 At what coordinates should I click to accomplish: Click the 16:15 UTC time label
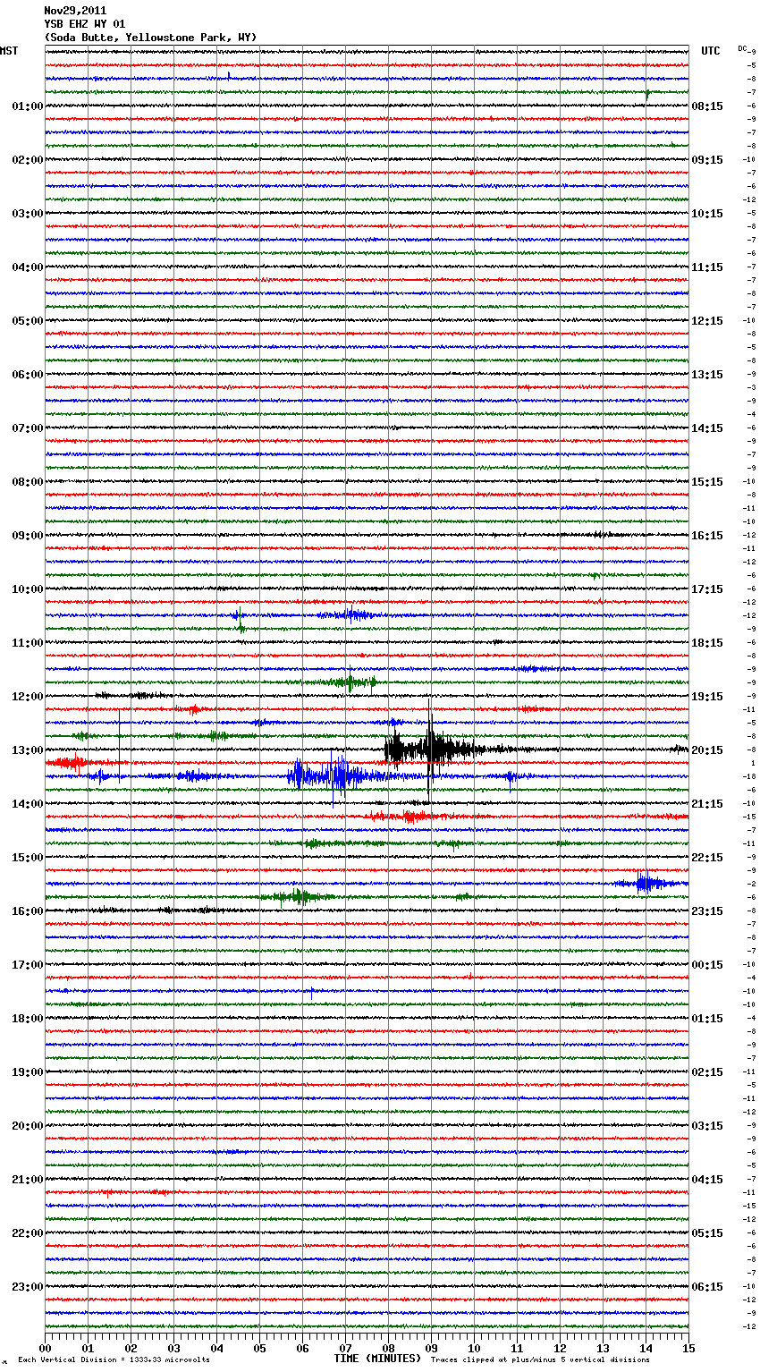(707, 536)
